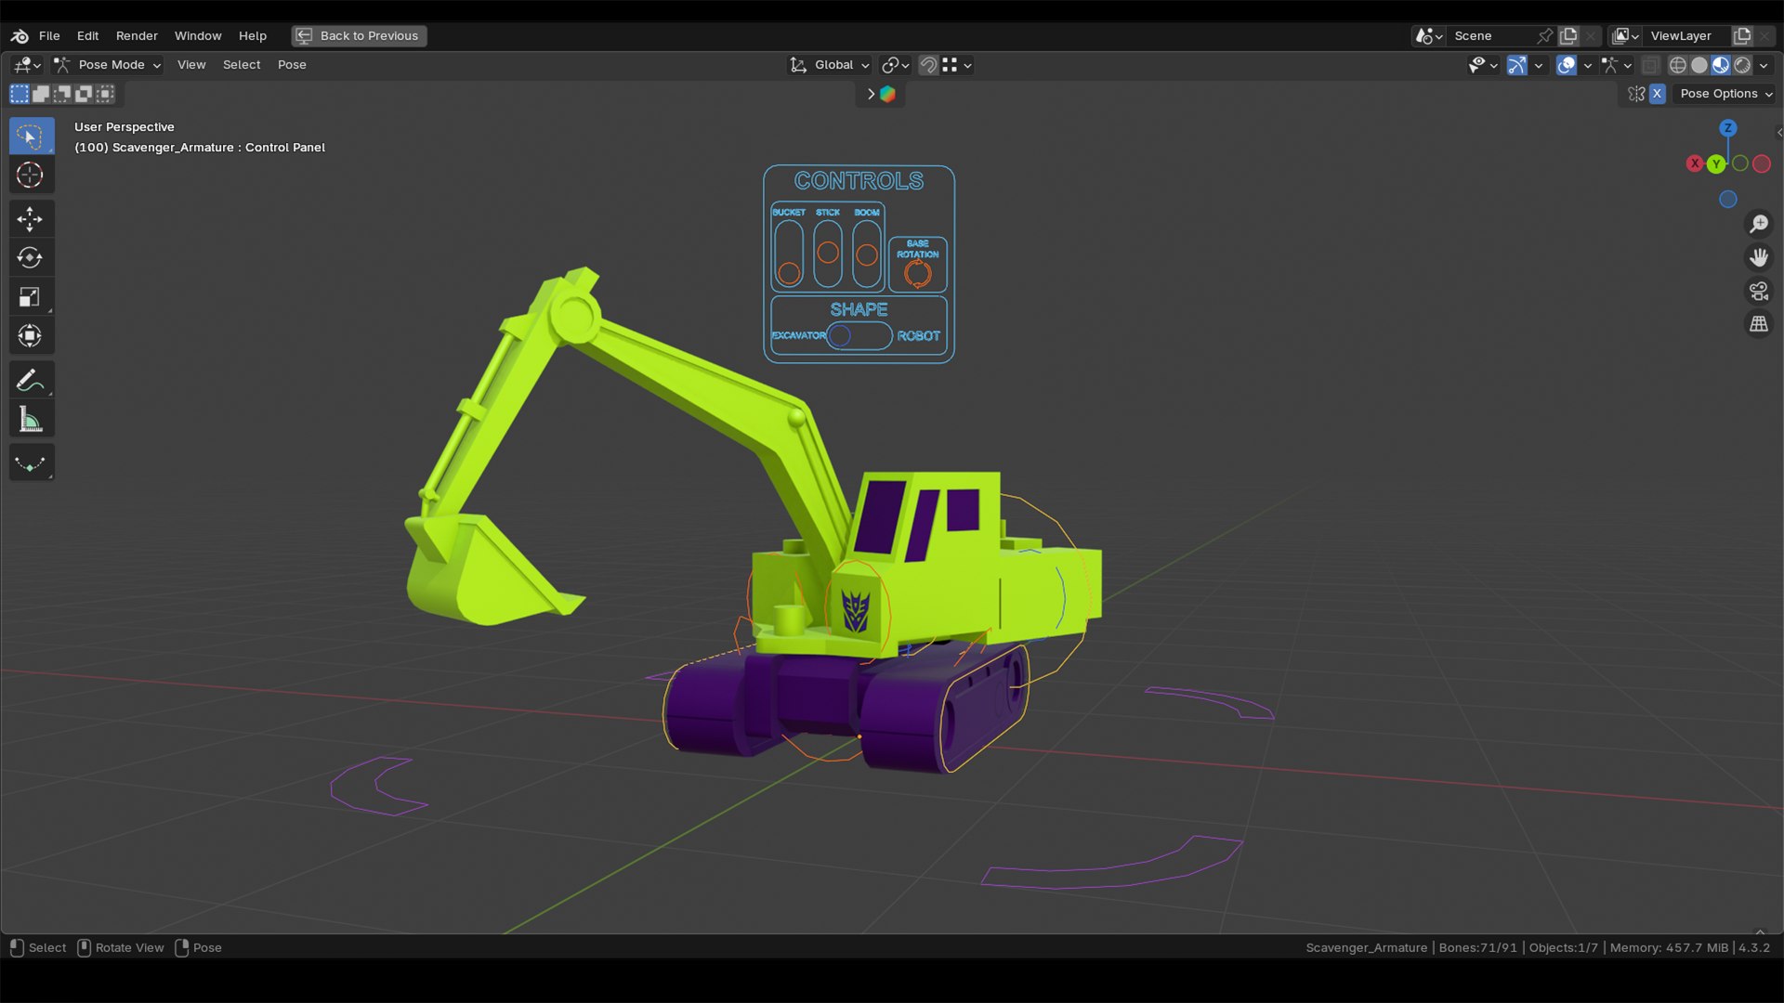This screenshot has height=1003, width=1784.
Task: Toggle X-ray display
Action: (x=1650, y=65)
